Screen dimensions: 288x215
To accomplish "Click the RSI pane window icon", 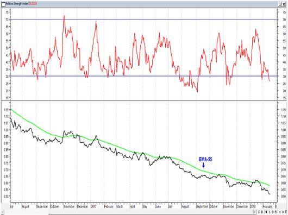I will click(x=3, y=4).
